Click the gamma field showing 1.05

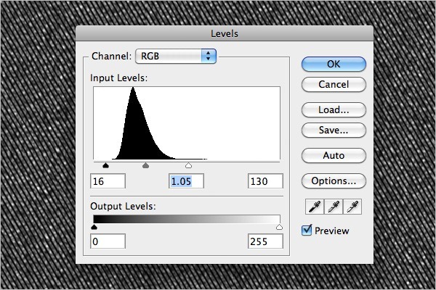[186, 181]
